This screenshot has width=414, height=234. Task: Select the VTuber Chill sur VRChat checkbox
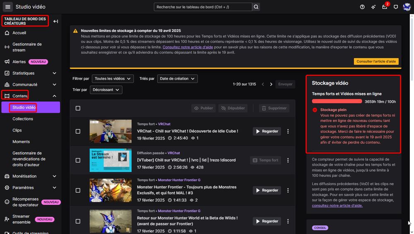tap(78, 160)
